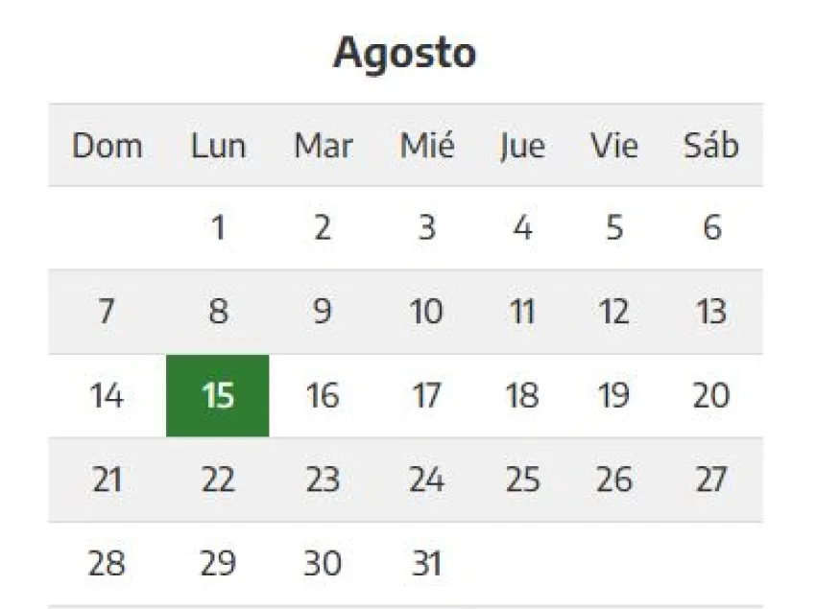Viewport: 816px width, 609px height.
Task: Click day 16 next to highlighted date
Action: point(323,395)
